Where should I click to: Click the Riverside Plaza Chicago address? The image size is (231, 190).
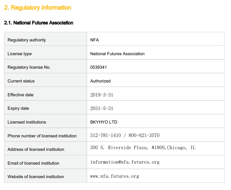click(143, 148)
